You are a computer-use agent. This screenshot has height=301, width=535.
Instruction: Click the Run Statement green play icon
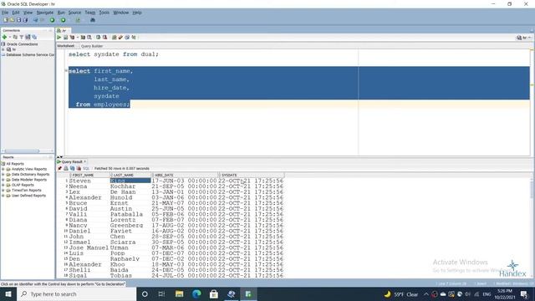tap(59, 37)
